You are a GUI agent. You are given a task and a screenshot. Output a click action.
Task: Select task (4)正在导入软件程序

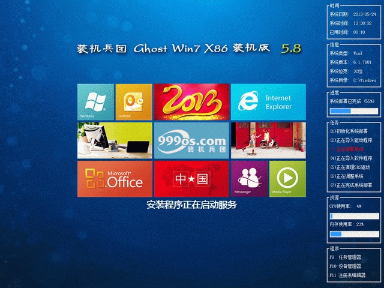click(351, 158)
